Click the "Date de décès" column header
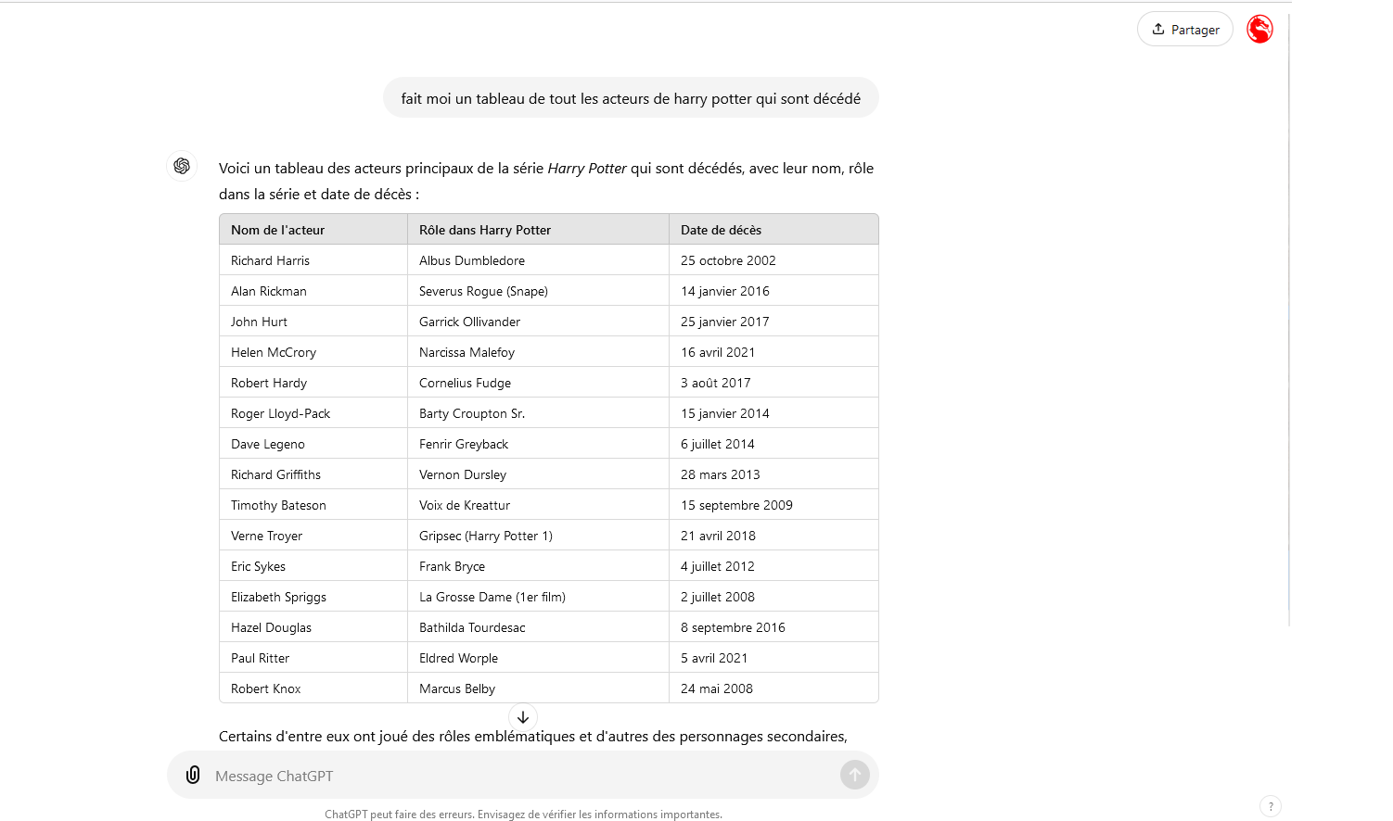The image size is (1393, 821). [721, 230]
